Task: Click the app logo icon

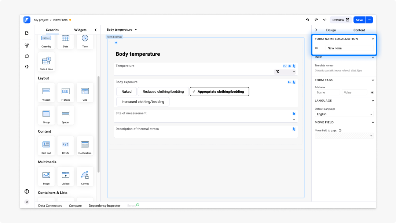Action: [27, 20]
